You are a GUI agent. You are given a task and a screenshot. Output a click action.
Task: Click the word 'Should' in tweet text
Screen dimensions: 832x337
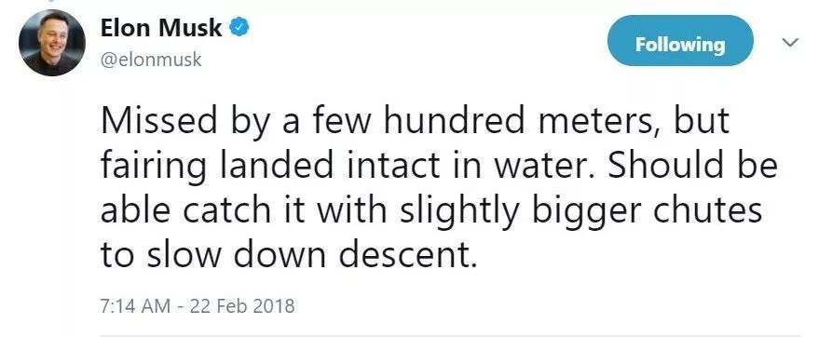(668, 165)
